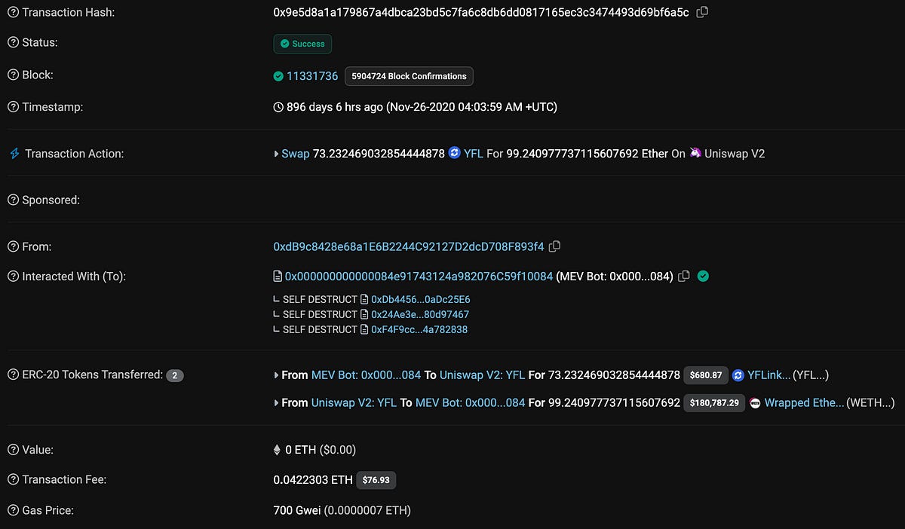
Task: Copy the From address
Action: click(554, 246)
